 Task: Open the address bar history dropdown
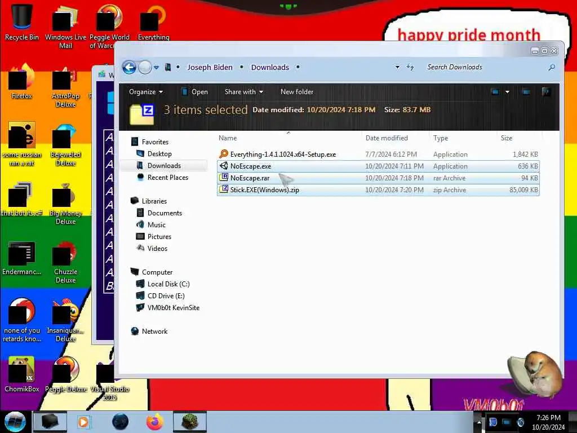397,68
